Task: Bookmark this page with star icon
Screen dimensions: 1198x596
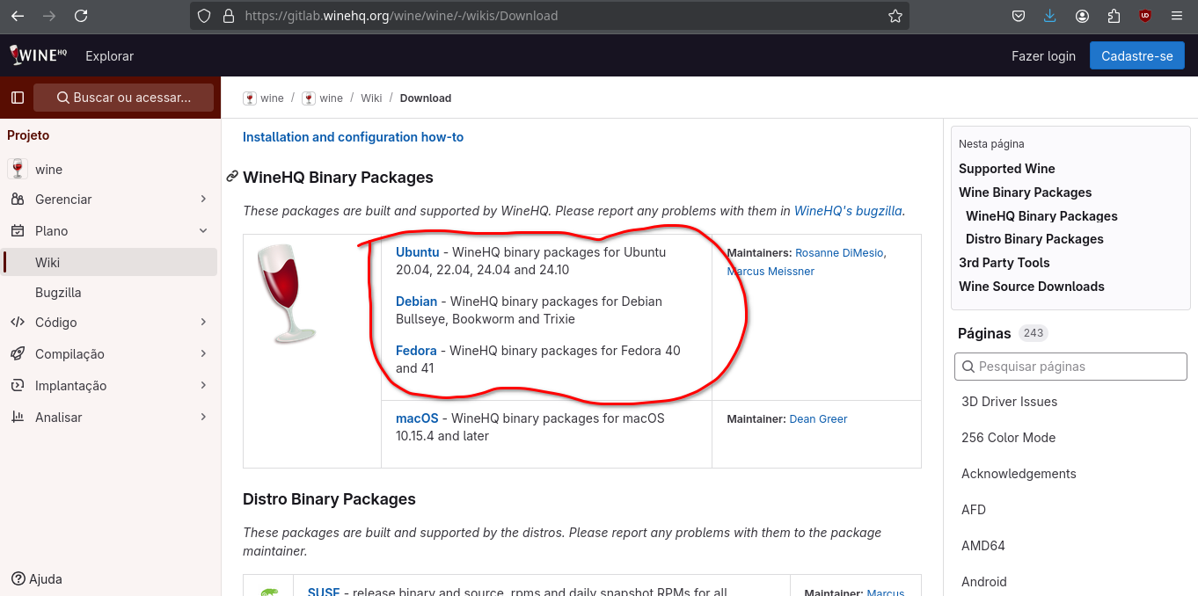Action: (895, 16)
